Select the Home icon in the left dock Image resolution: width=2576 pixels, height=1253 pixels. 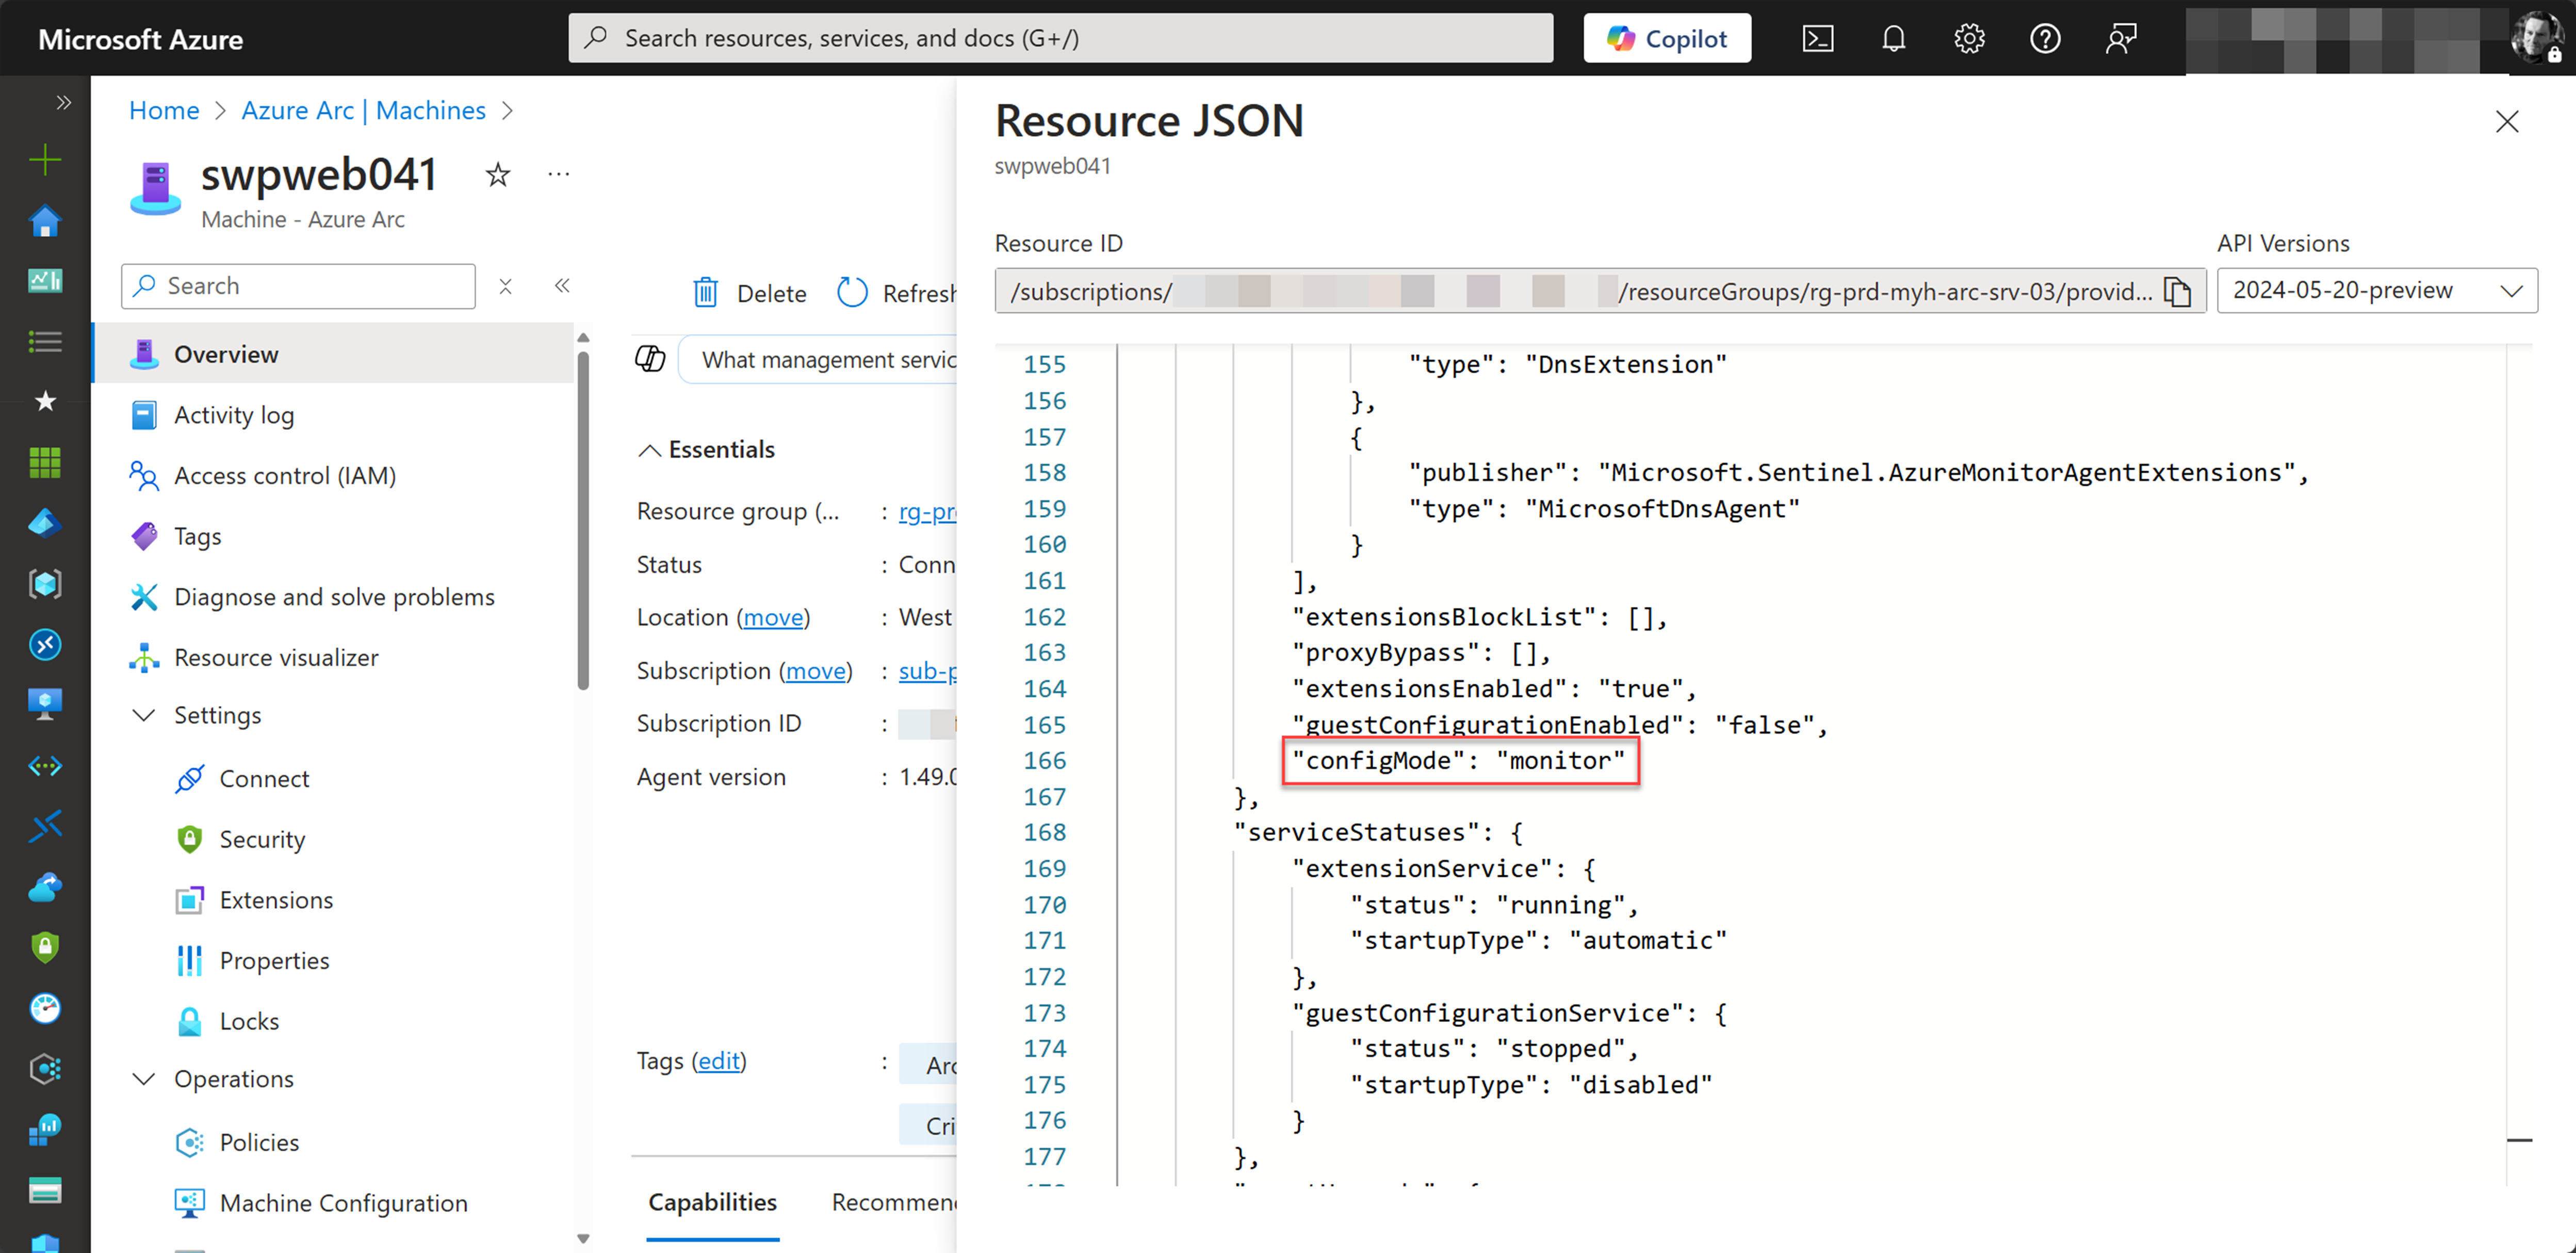[44, 220]
